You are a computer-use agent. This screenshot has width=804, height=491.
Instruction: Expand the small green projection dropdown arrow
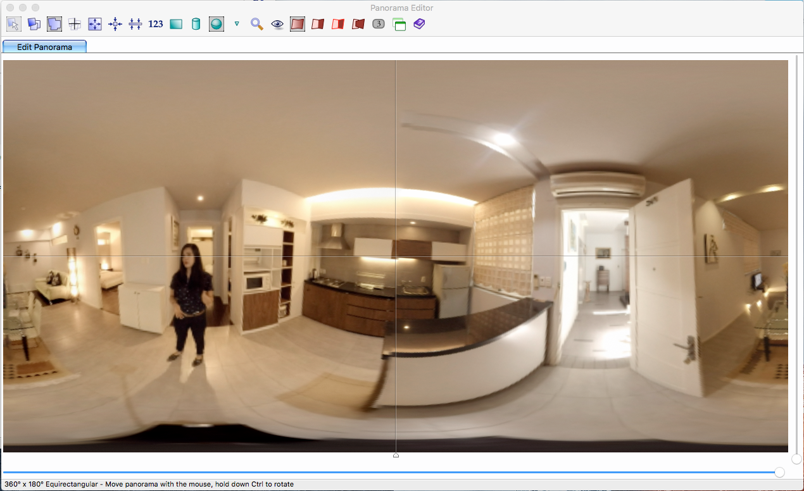tap(237, 24)
